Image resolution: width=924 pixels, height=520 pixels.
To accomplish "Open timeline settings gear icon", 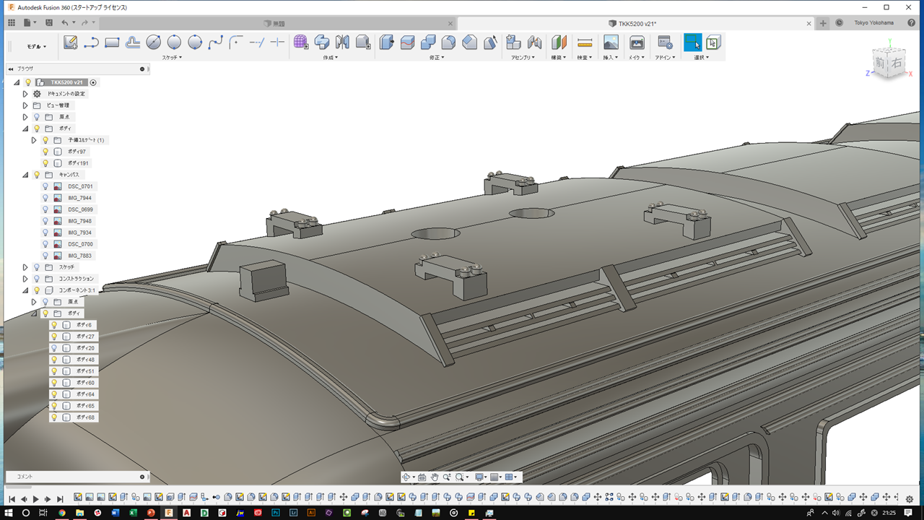I will pos(910,499).
